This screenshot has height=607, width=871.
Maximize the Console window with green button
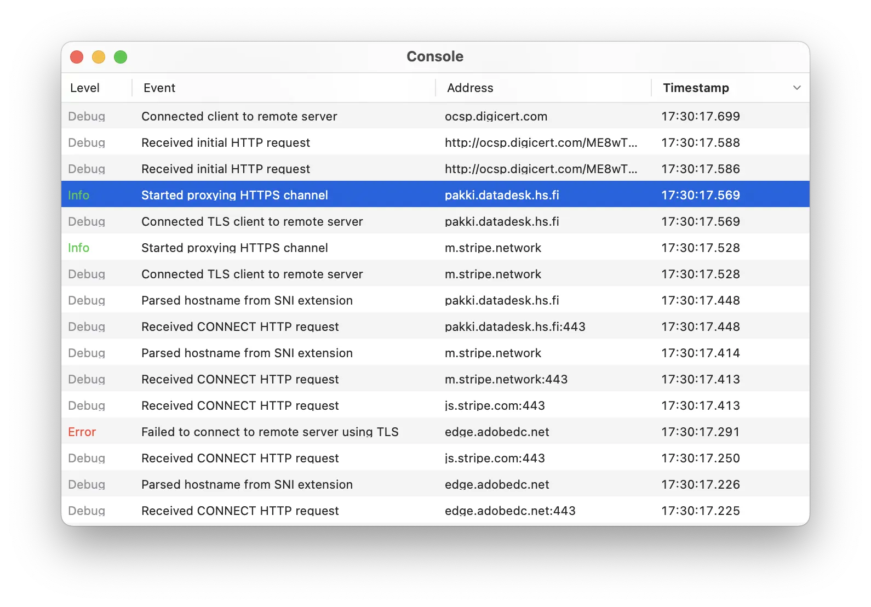coord(121,57)
